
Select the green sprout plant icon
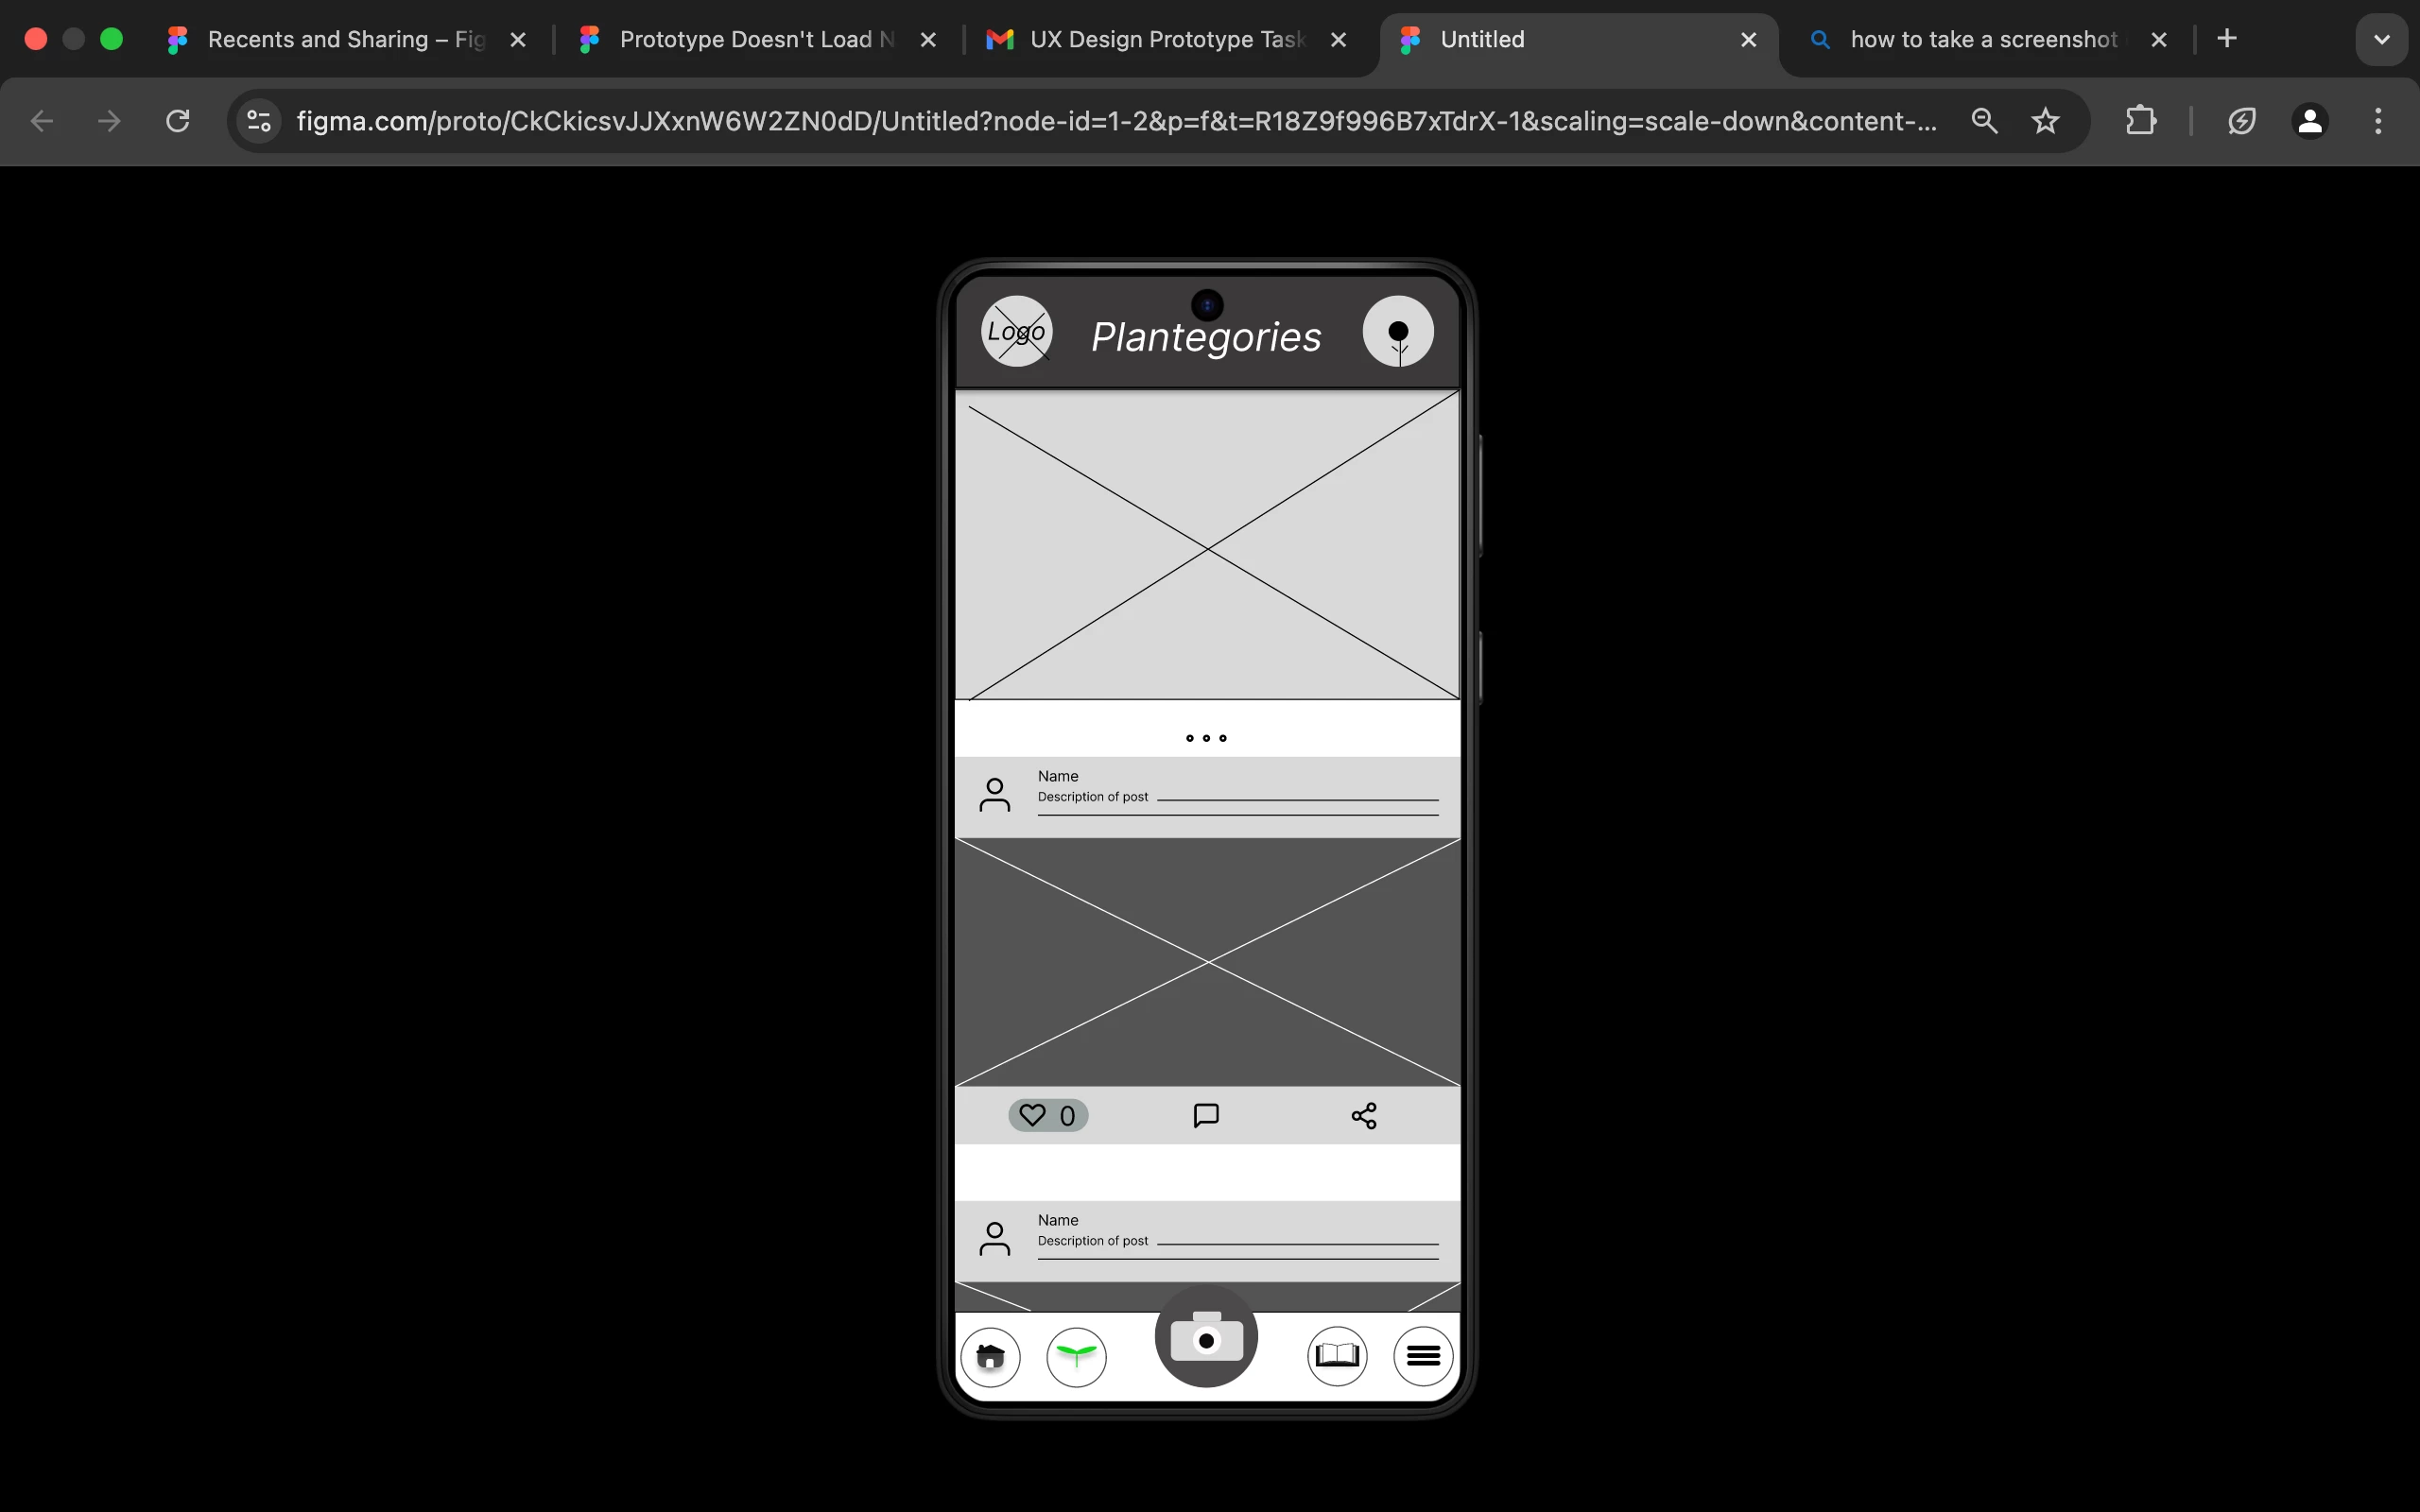[x=1076, y=1356]
